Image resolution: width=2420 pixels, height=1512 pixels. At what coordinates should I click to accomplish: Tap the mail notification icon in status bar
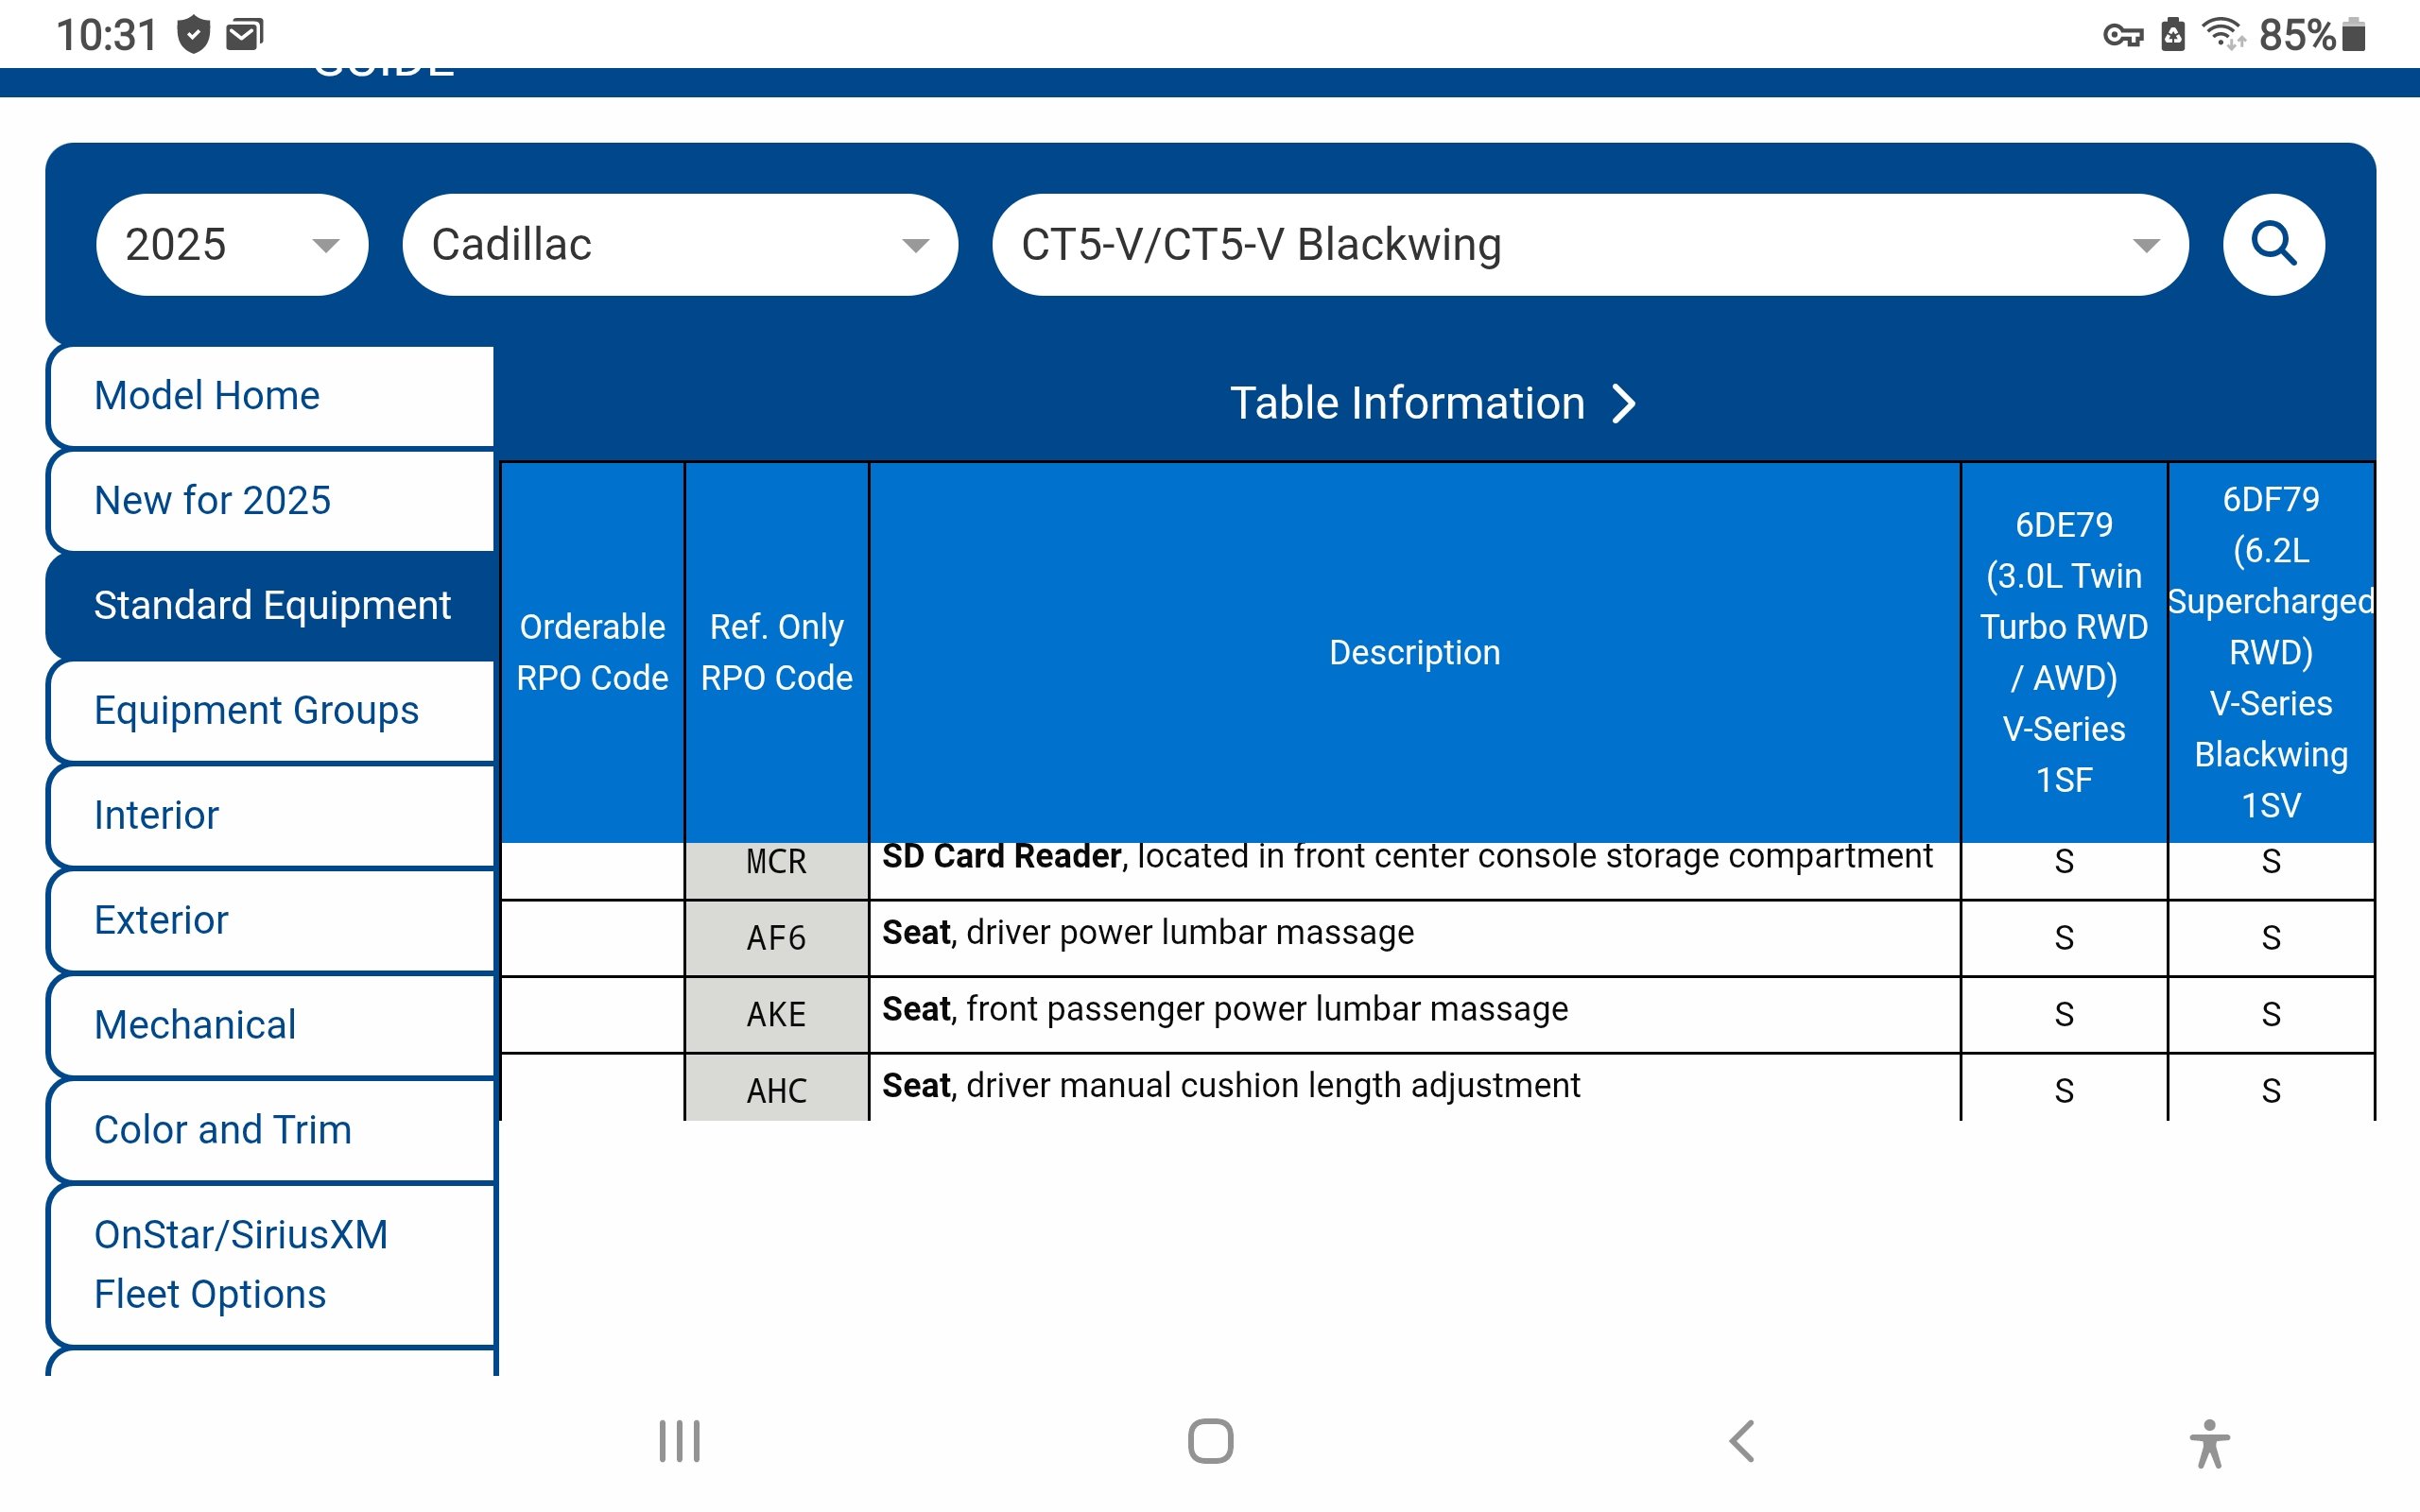[x=244, y=36]
